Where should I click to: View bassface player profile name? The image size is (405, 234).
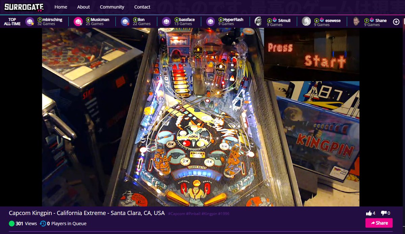click(187, 20)
